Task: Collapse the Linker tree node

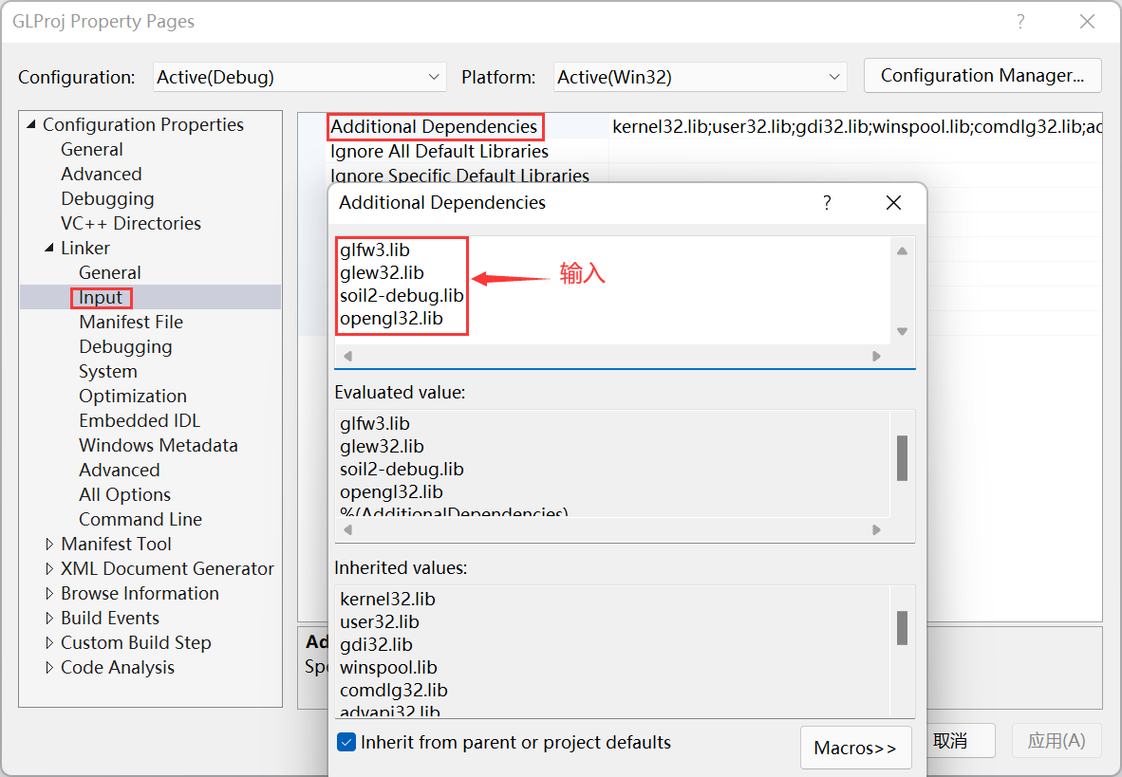Action: 49,248
